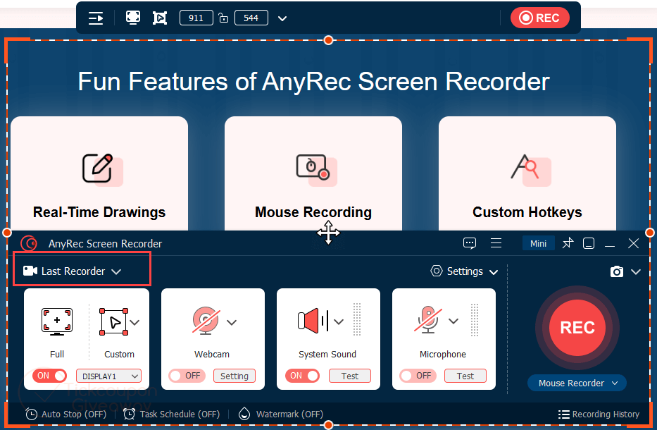Click the video camera icon beside Last Recorder
Viewport: 657px width, 430px height.
point(30,271)
